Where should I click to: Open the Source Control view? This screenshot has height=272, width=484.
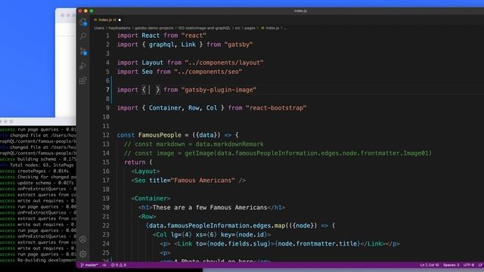[83, 51]
